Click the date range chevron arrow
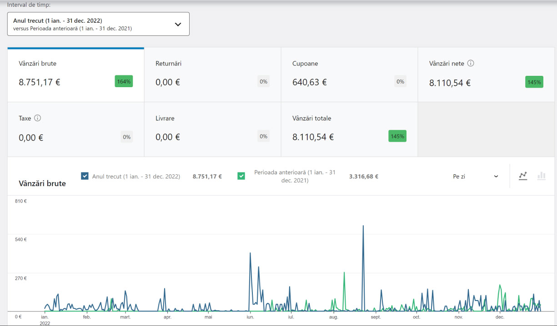Screen dimensions: 557x326 click(178, 25)
